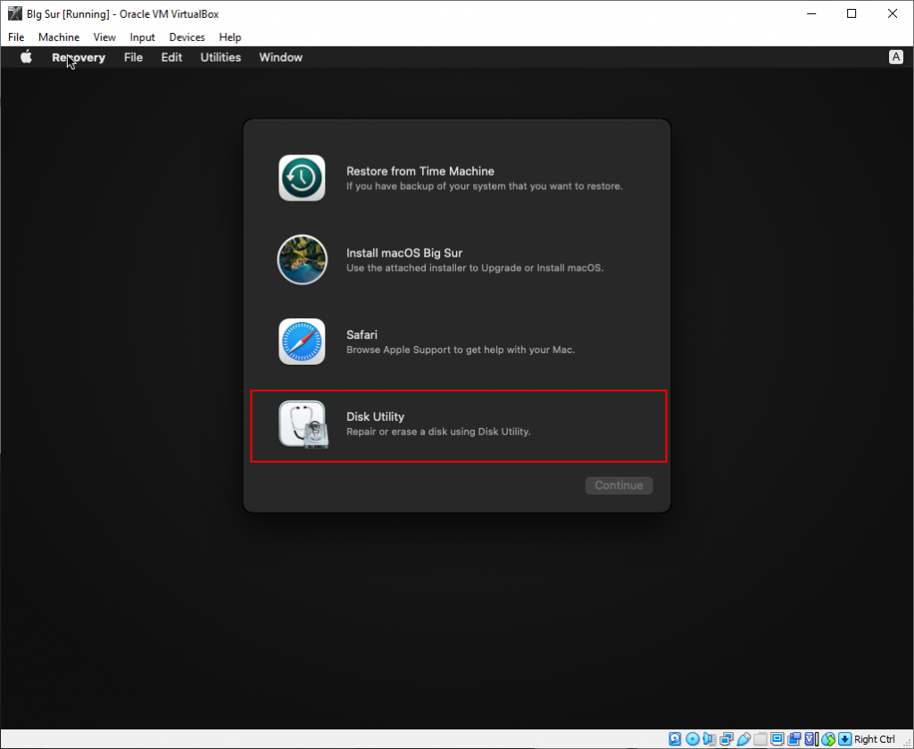Click the shared folders status icon
The image size is (914, 749).
point(760,738)
